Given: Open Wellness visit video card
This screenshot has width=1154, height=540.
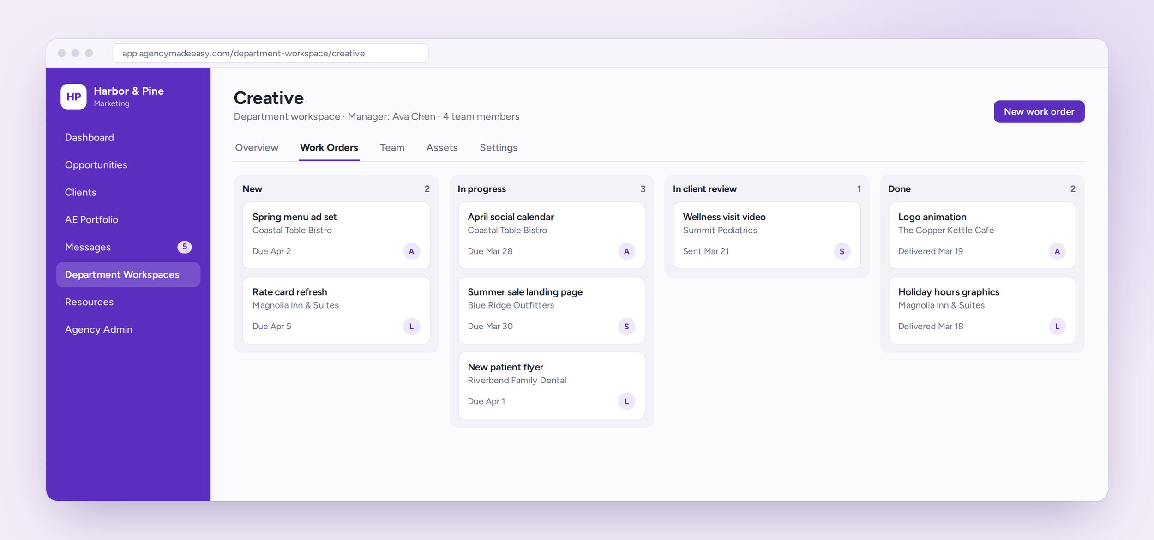Looking at the screenshot, I should (767, 235).
